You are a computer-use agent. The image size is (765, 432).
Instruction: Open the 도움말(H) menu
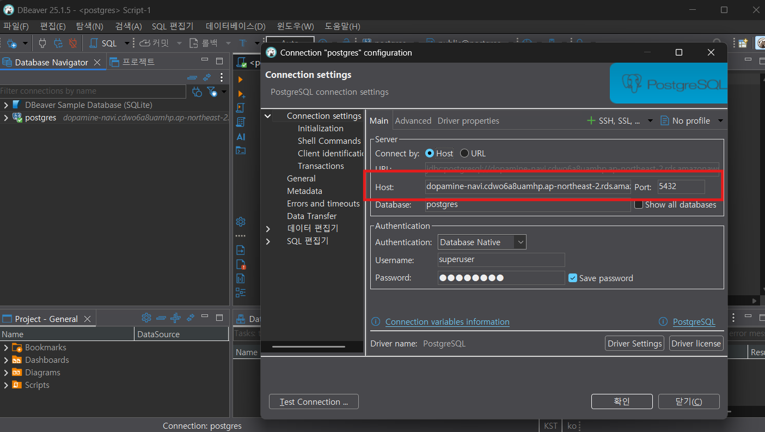point(342,26)
